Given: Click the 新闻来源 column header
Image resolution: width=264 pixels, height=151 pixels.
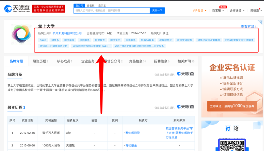Looking at the screenshot, I should point(179,120).
